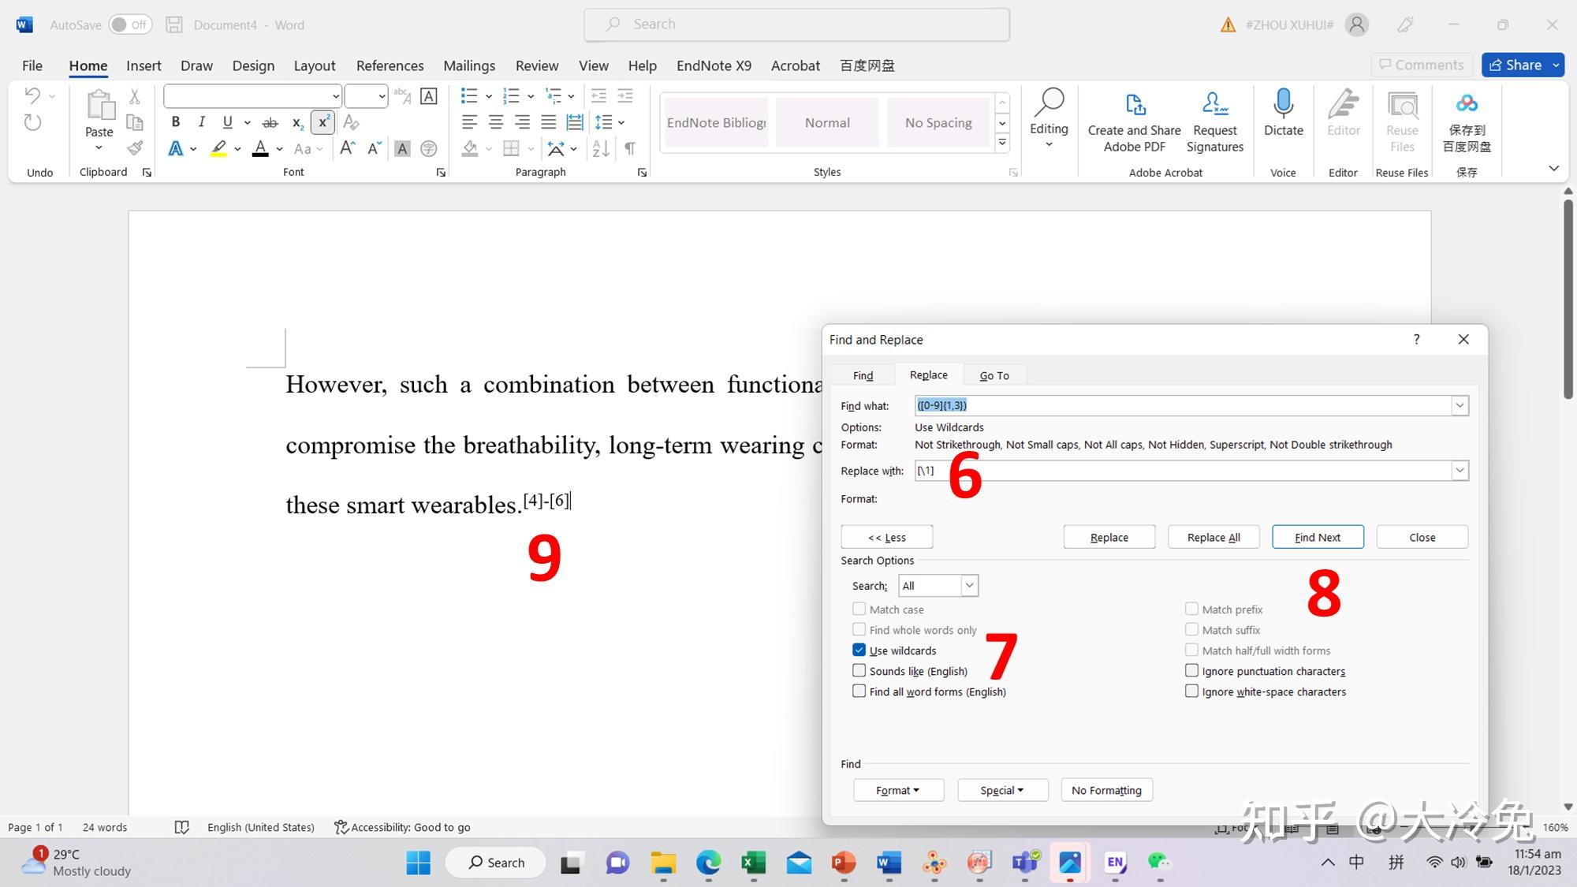Click the Bullets list icon
1577x887 pixels.
(x=469, y=96)
